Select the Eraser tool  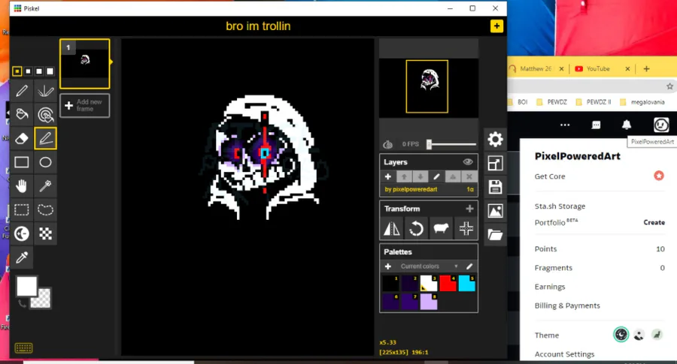22,138
